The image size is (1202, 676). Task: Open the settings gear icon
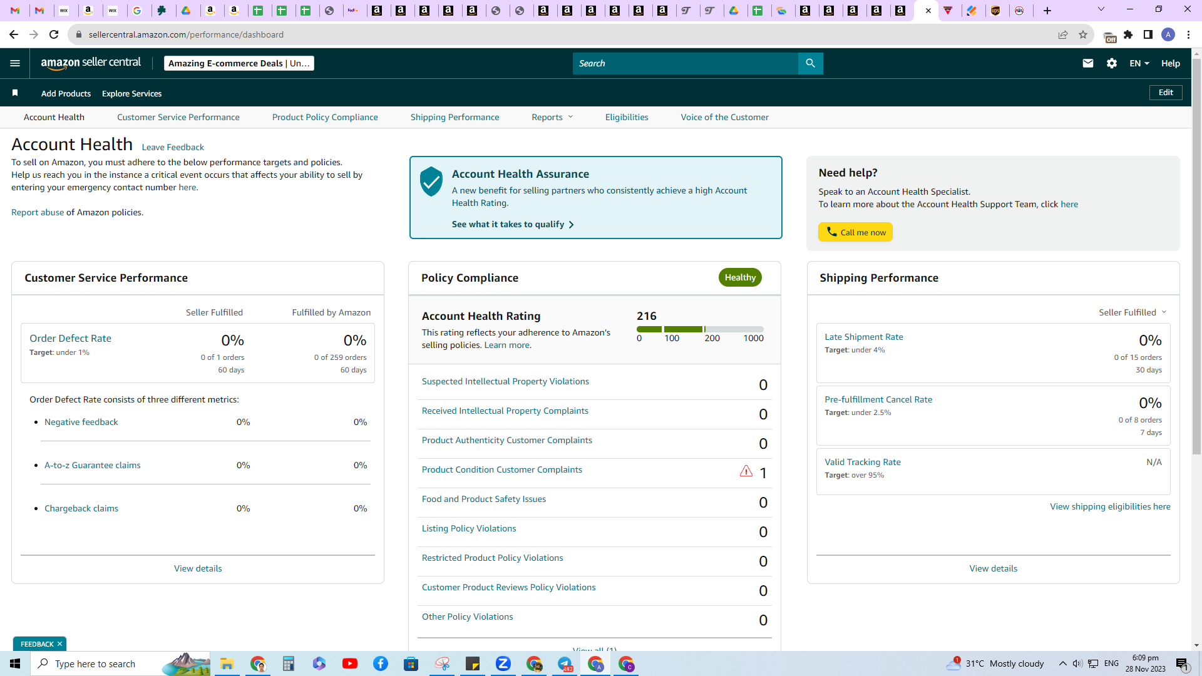1112,63
